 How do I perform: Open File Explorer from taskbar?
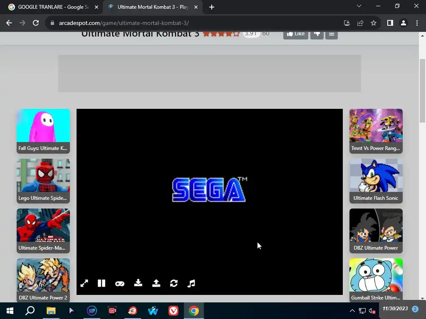pyautogui.click(x=51, y=311)
